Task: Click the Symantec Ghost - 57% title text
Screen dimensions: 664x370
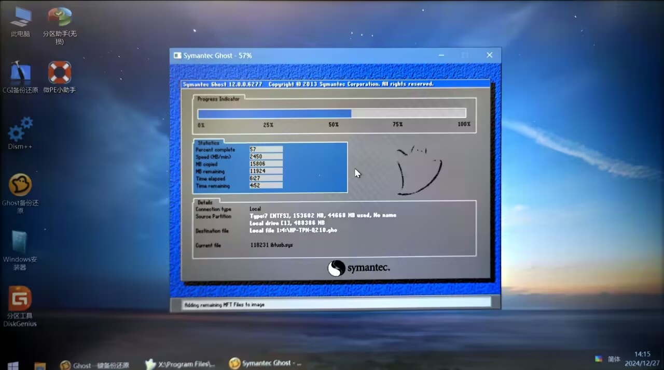Action: click(218, 55)
